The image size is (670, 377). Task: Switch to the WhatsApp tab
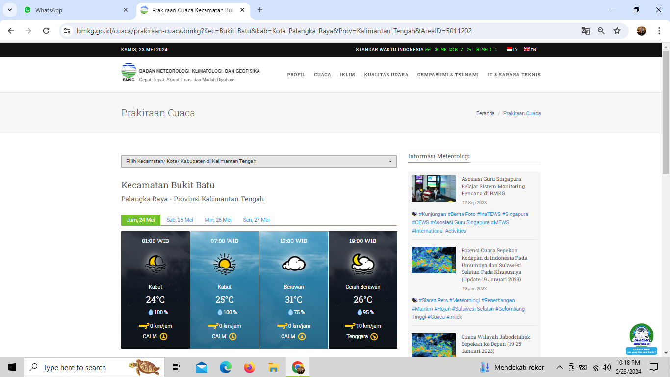pyautogui.click(x=76, y=10)
